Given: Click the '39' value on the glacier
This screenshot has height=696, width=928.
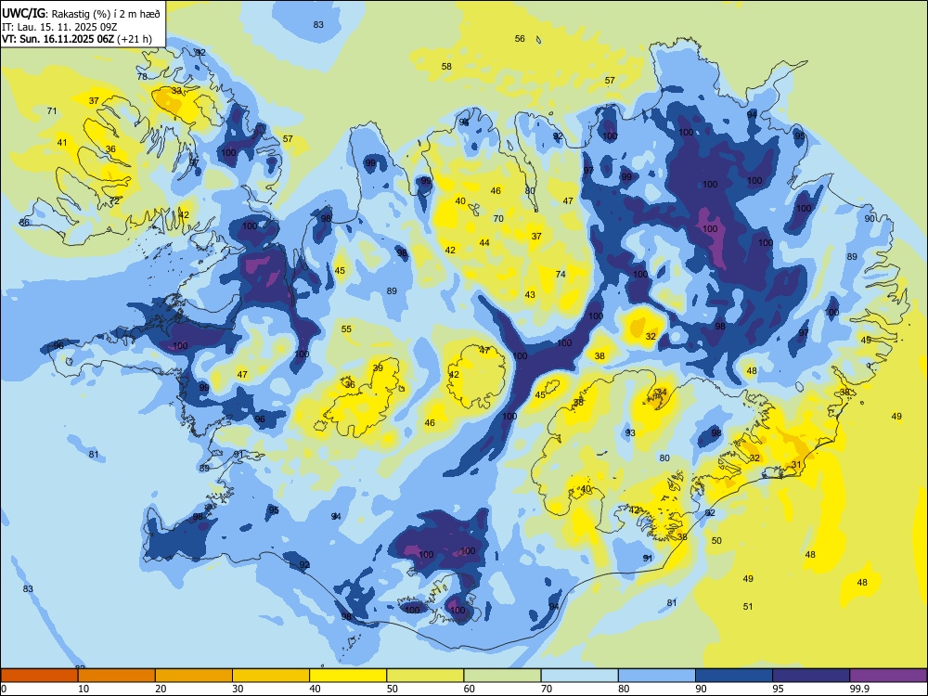Looking at the screenshot, I should point(378,368).
